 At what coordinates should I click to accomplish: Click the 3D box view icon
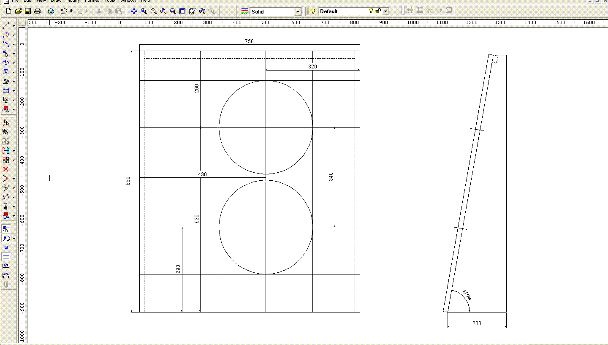pos(51,11)
